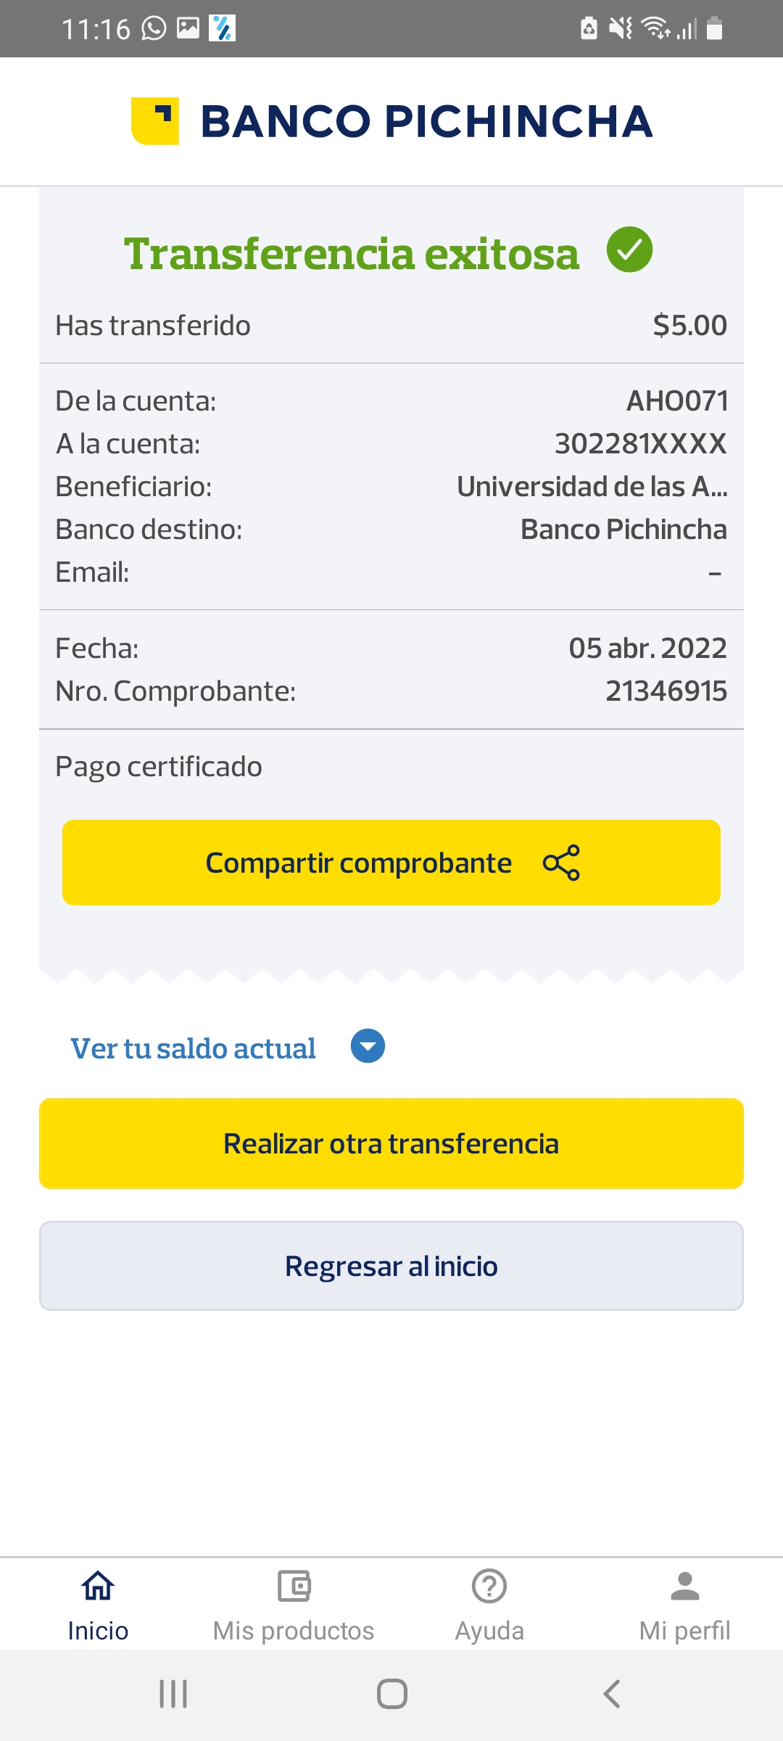Open the Mis productos wallet icon
This screenshot has height=1741, width=783.
click(294, 1586)
